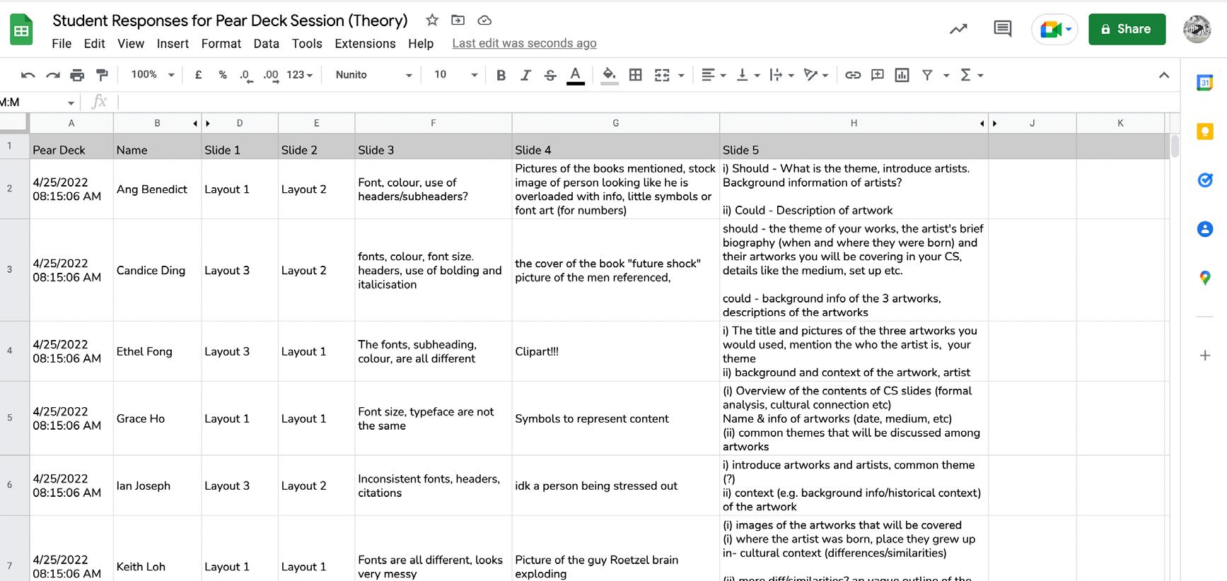Collapse the menus with the up chevron

1164,75
